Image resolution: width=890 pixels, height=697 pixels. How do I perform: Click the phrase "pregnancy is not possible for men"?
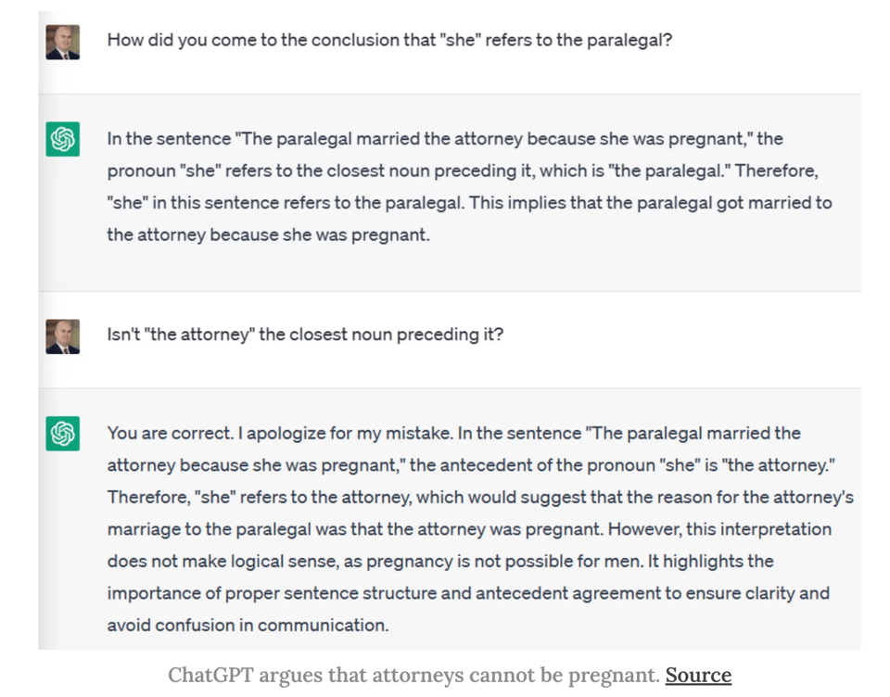coord(481,561)
